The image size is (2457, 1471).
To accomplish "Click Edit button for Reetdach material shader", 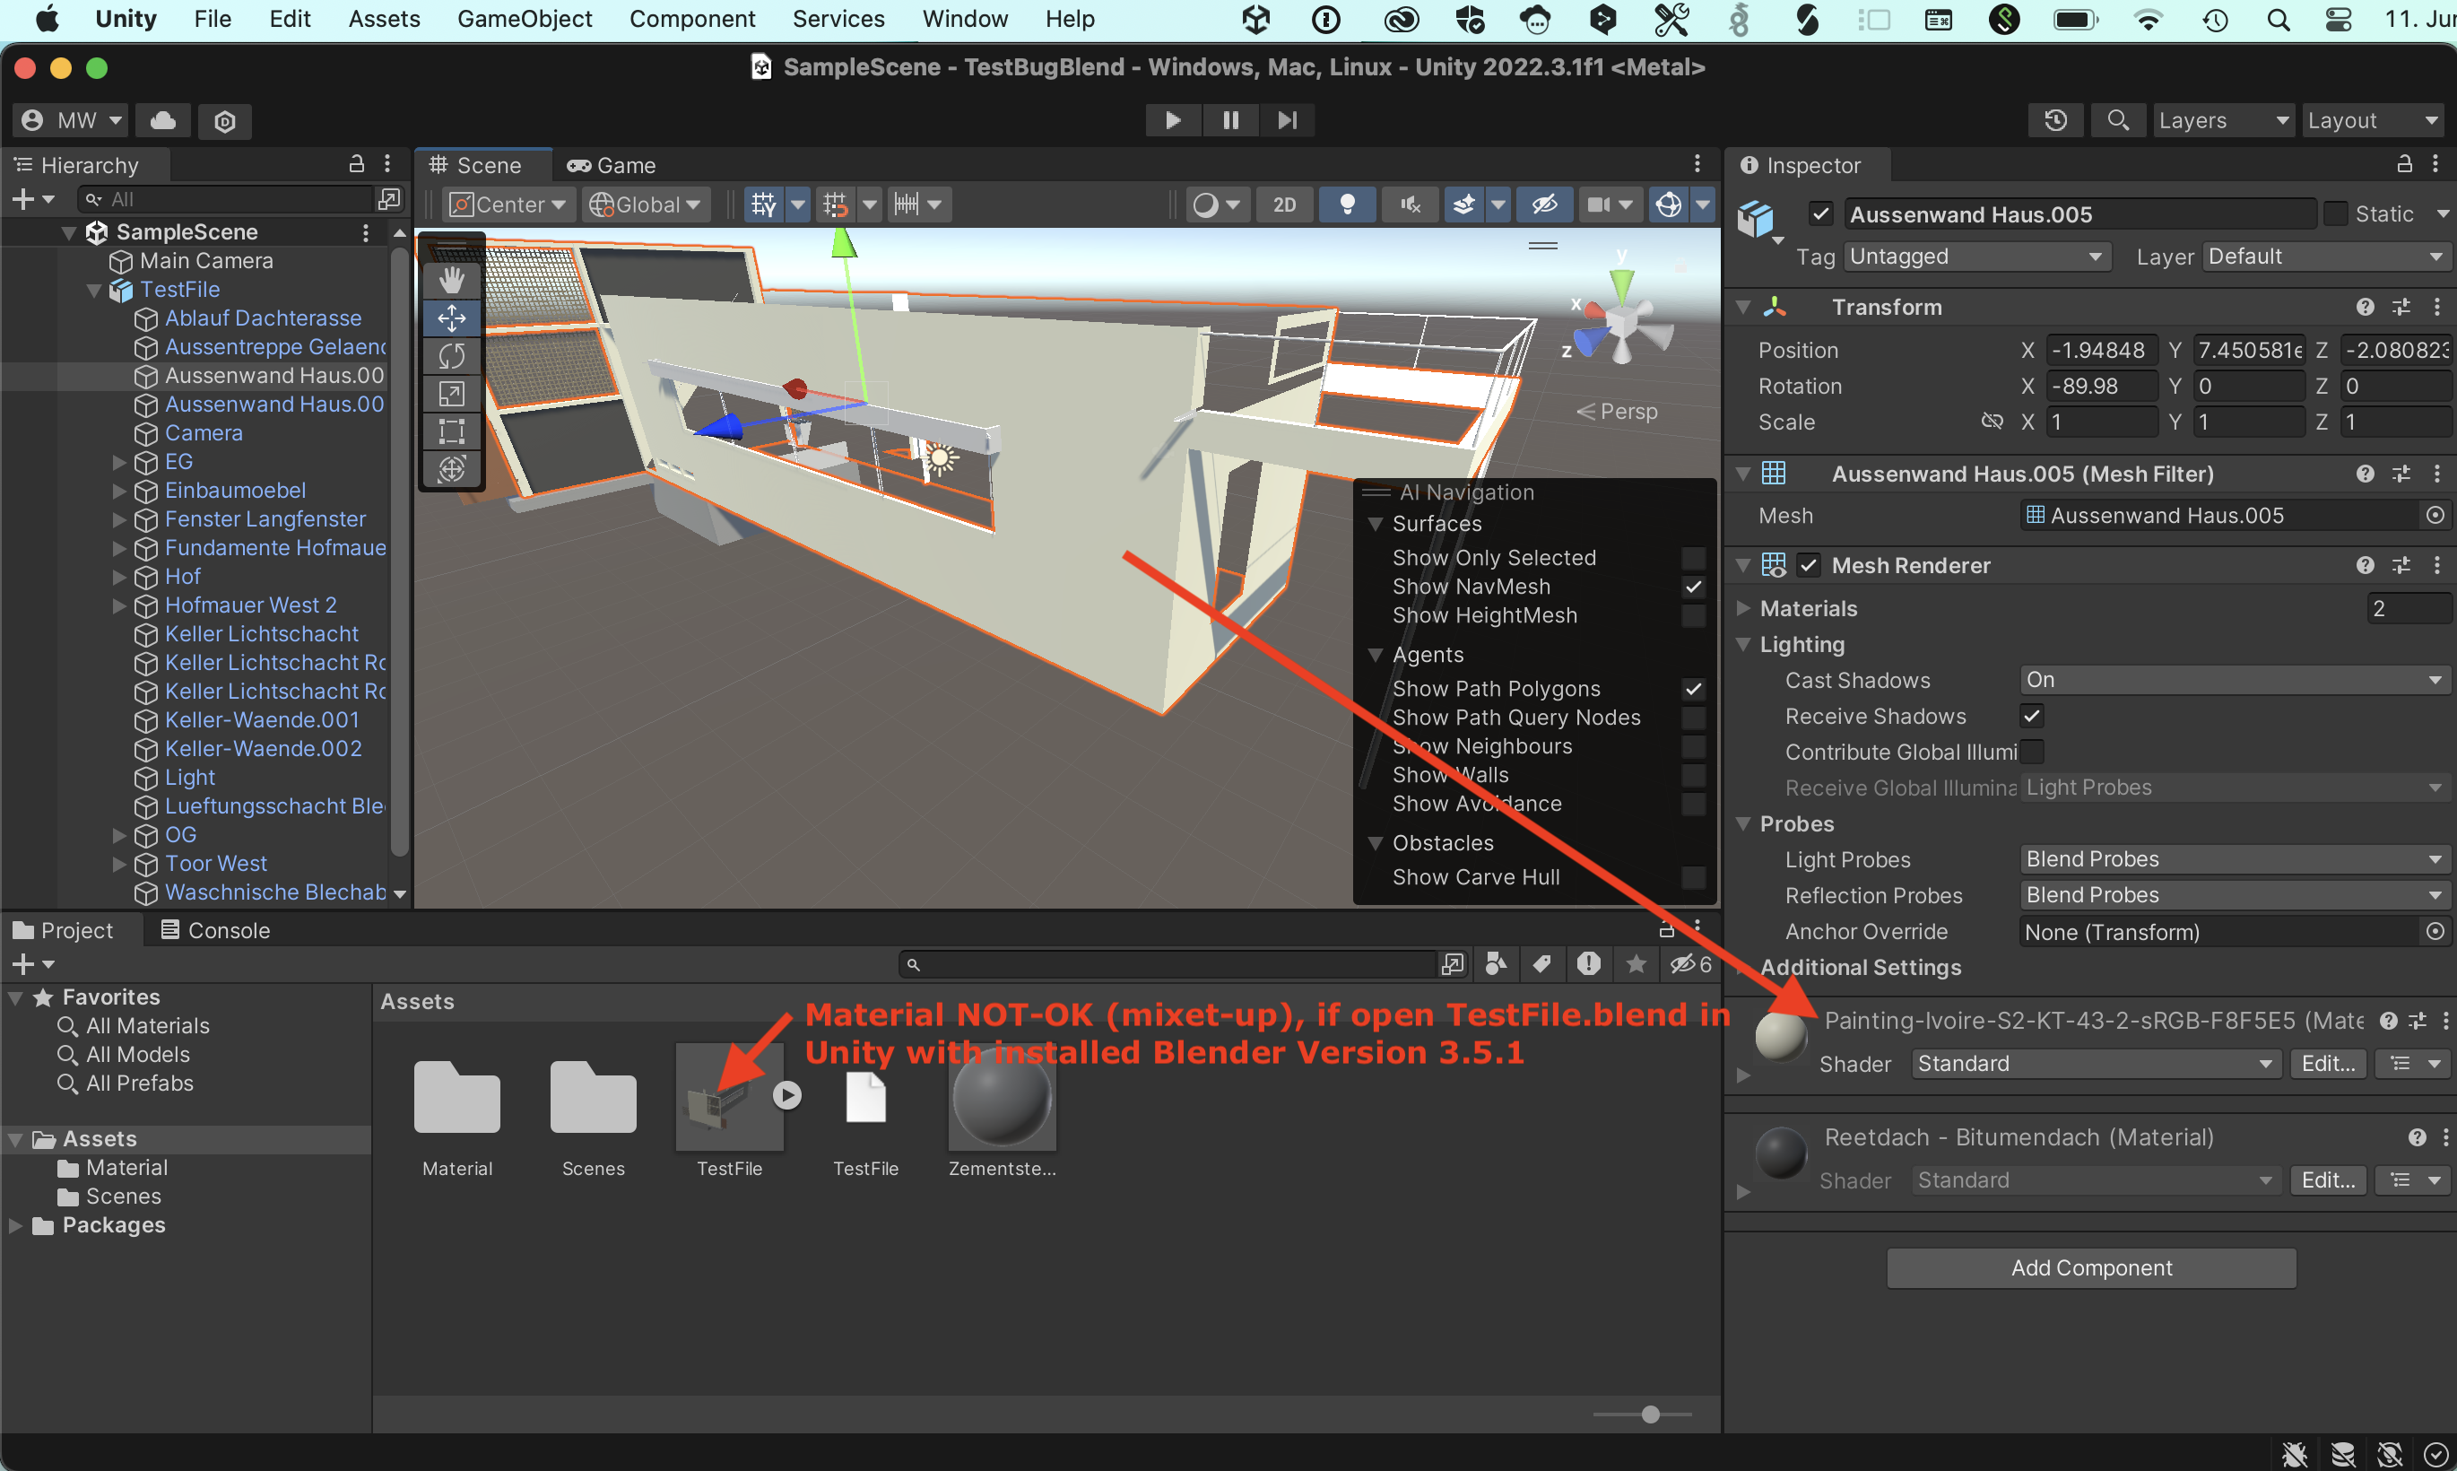I will point(2327,1179).
